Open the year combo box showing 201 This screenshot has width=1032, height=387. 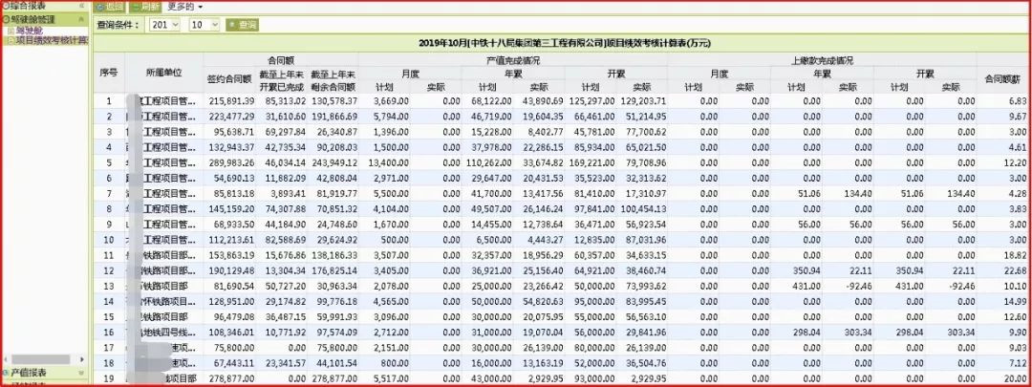coord(164,24)
